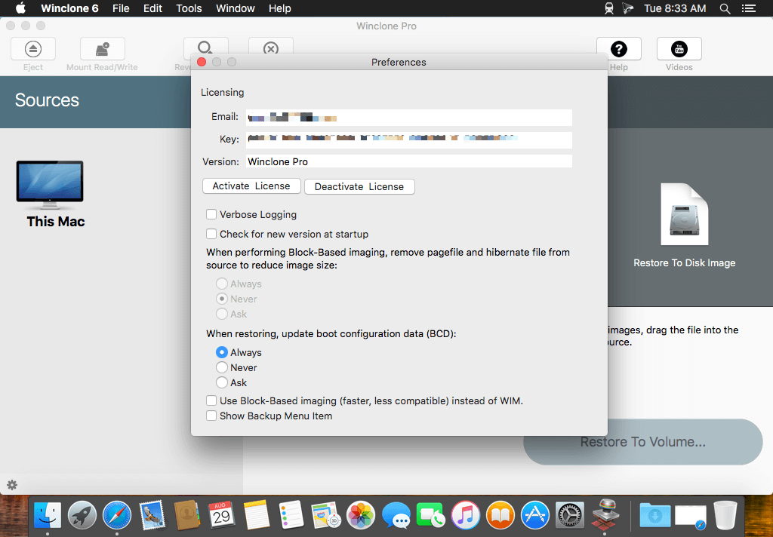The height and width of the screenshot is (537, 773).
Task: Open Reminders from the dock
Action: 291,515
